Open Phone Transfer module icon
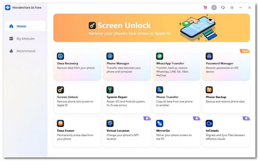 [160, 90]
